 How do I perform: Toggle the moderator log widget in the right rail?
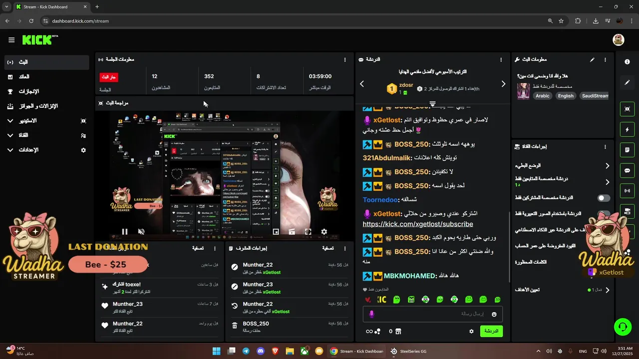(627, 150)
